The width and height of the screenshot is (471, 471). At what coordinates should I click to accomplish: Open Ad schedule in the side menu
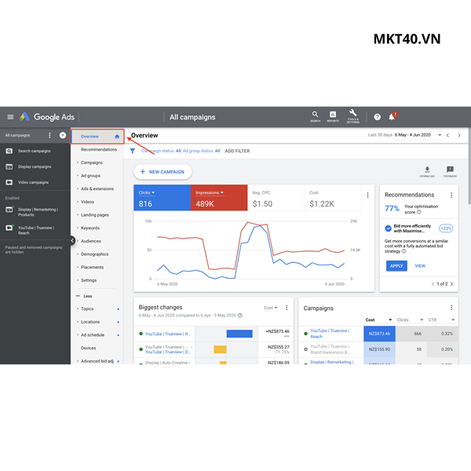[x=93, y=335]
